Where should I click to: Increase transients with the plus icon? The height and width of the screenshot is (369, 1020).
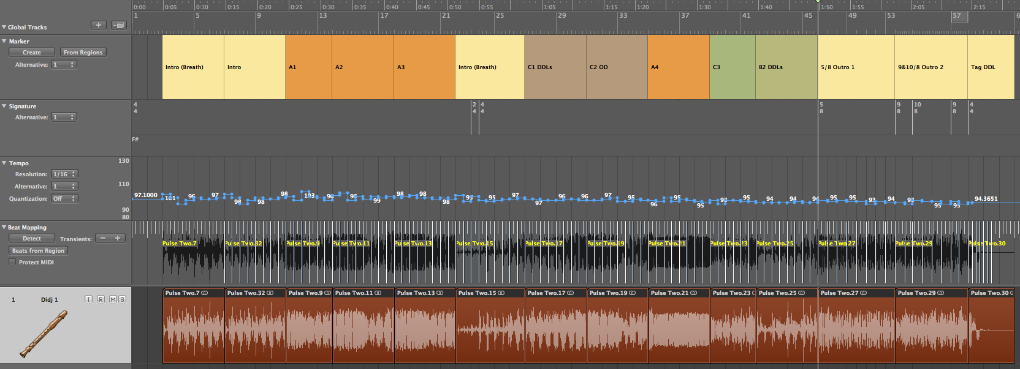tap(117, 239)
